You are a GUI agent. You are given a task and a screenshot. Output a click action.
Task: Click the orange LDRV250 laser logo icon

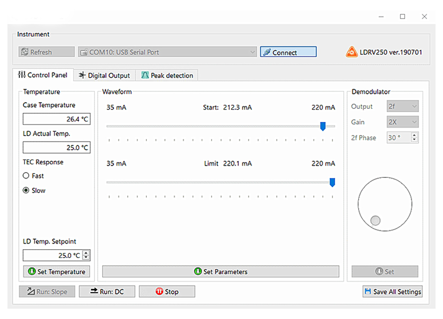tap(352, 52)
